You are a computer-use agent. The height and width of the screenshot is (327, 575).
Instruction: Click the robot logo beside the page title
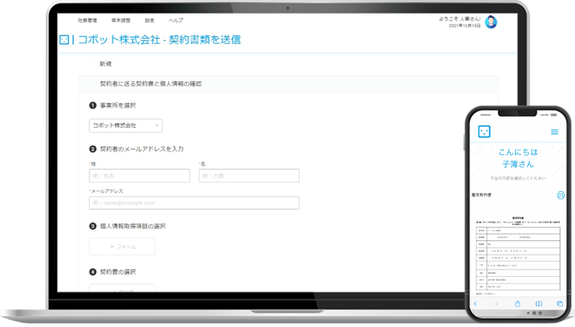coord(64,40)
